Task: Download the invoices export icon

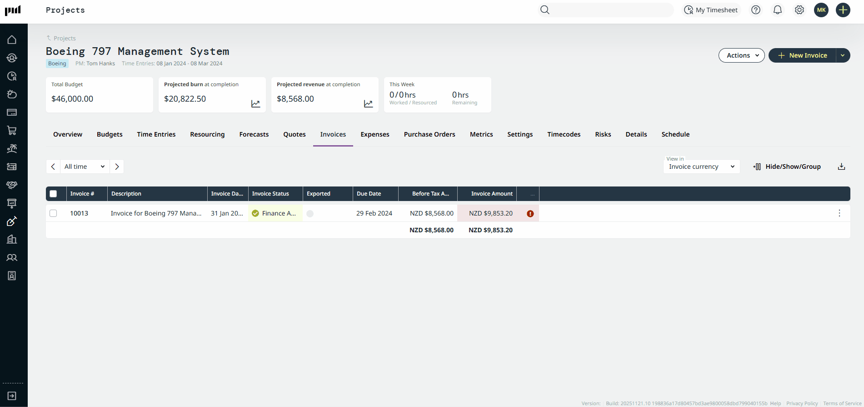Action: tap(842, 167)
